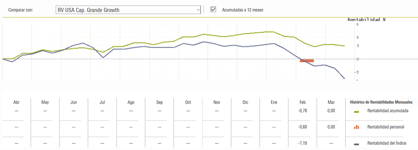
Task: Click the Rentabilidad del Índice legend label
Action: pos(387,143)
